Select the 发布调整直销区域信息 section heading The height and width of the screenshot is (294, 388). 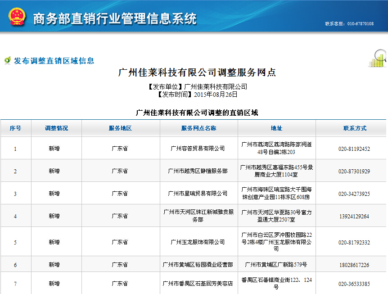(54, 61)
